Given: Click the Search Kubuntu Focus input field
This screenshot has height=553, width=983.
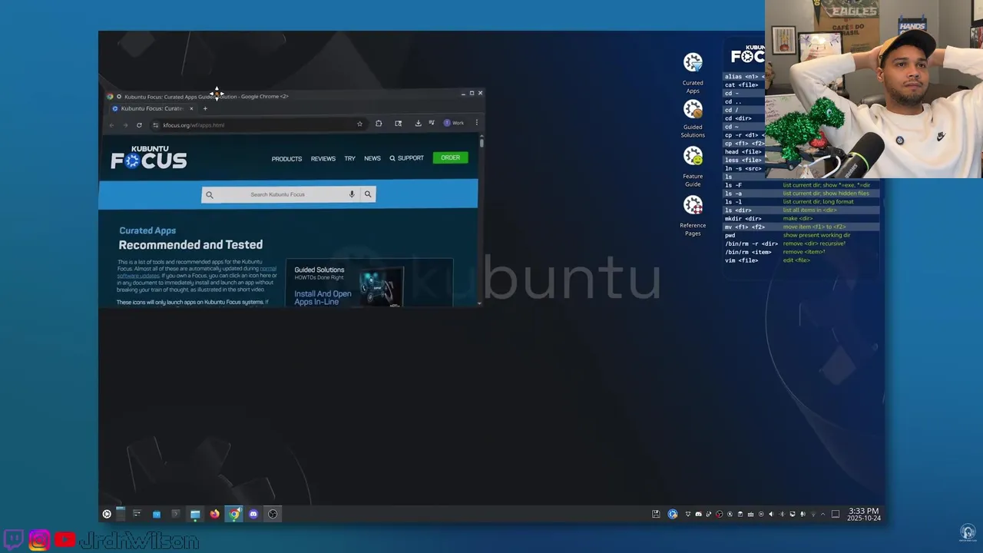Looking at the screenshot, I should point(278,194).
